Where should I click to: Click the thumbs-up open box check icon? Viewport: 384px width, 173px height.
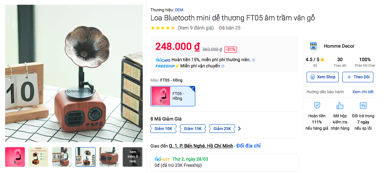[340, 106]
